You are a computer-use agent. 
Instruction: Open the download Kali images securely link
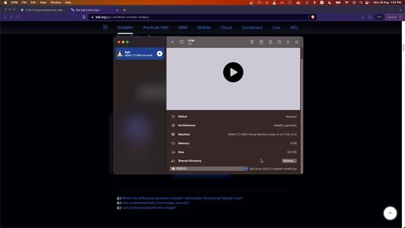pos(156,203)
